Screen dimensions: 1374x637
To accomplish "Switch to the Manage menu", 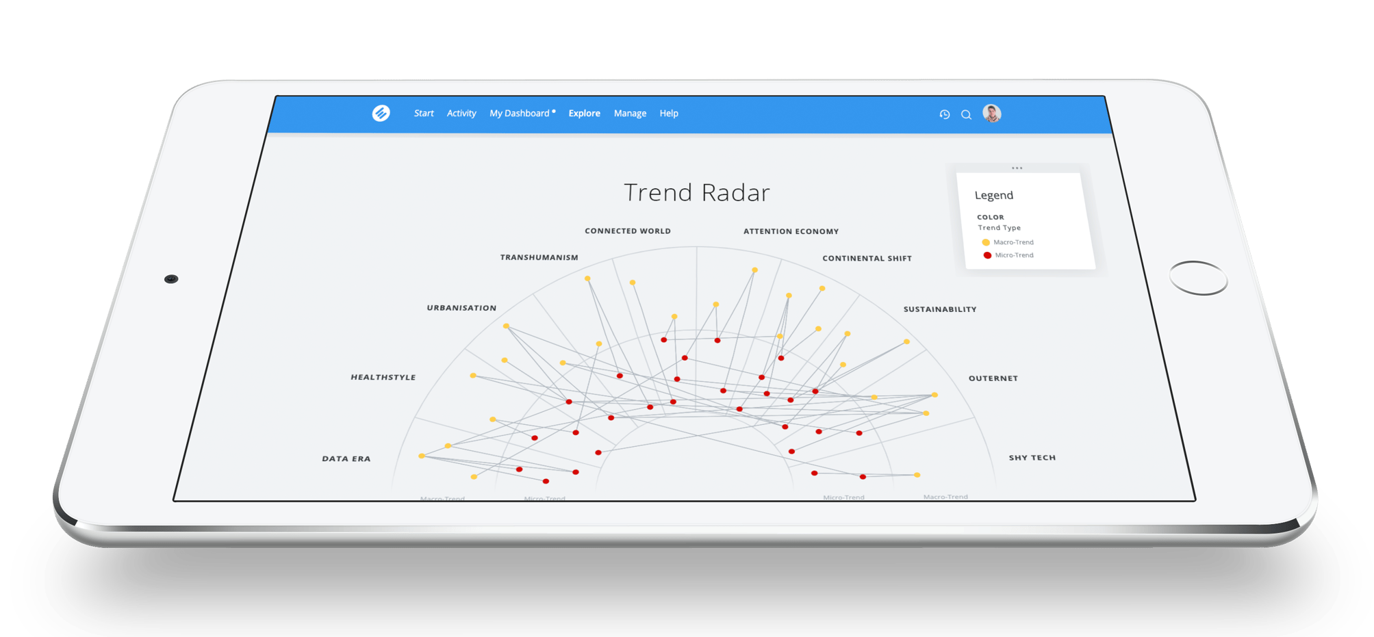I will coord(629,113).
